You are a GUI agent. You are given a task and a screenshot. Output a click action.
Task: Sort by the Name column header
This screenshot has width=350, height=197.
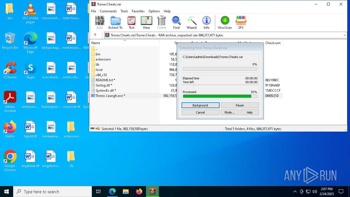point(125,43)
